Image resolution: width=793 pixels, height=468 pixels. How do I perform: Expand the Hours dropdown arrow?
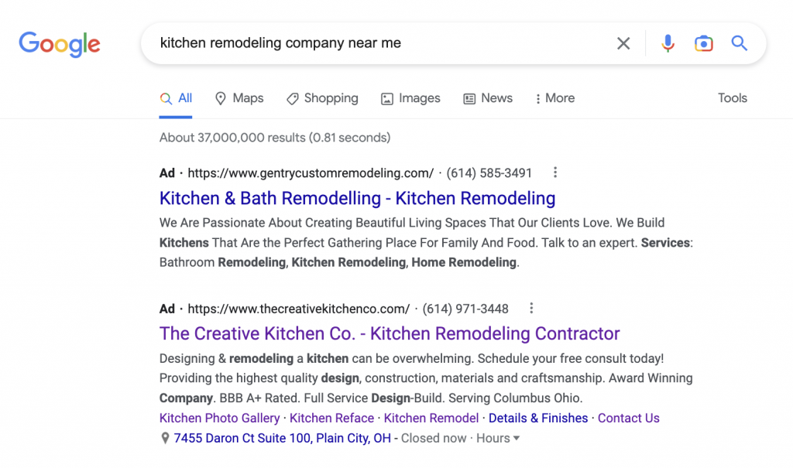click(x=517, y=438)
